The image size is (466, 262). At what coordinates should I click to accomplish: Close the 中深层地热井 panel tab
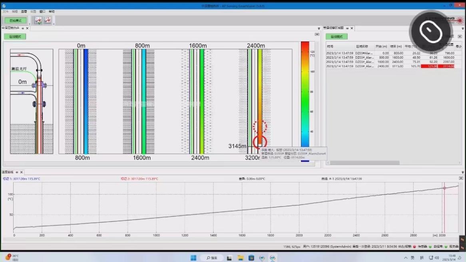tap(28, 28)
